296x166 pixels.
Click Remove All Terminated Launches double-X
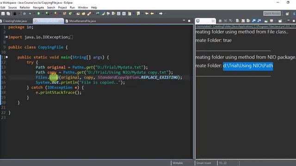pos(231,21)
